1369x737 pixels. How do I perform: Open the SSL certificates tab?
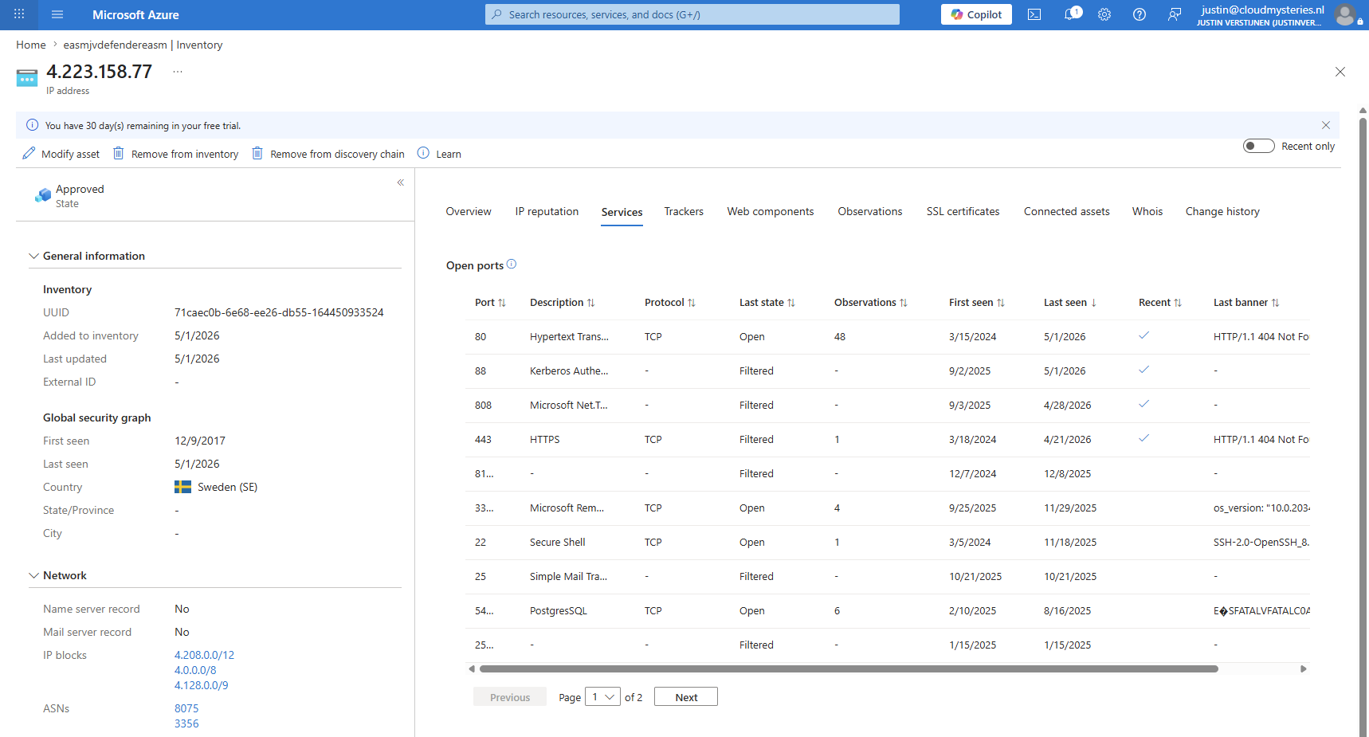[963, 211]
